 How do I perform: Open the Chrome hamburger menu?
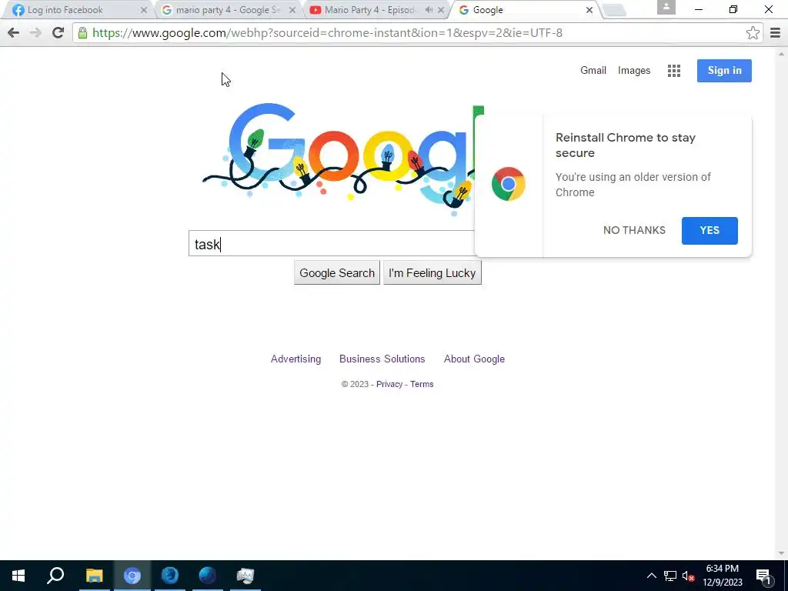coord(775,33)
